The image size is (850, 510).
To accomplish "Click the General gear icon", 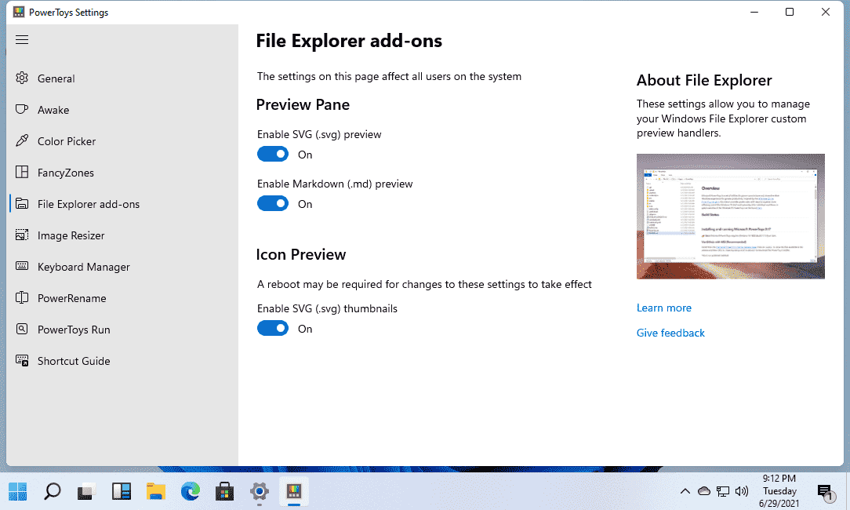I will (22, 78).
